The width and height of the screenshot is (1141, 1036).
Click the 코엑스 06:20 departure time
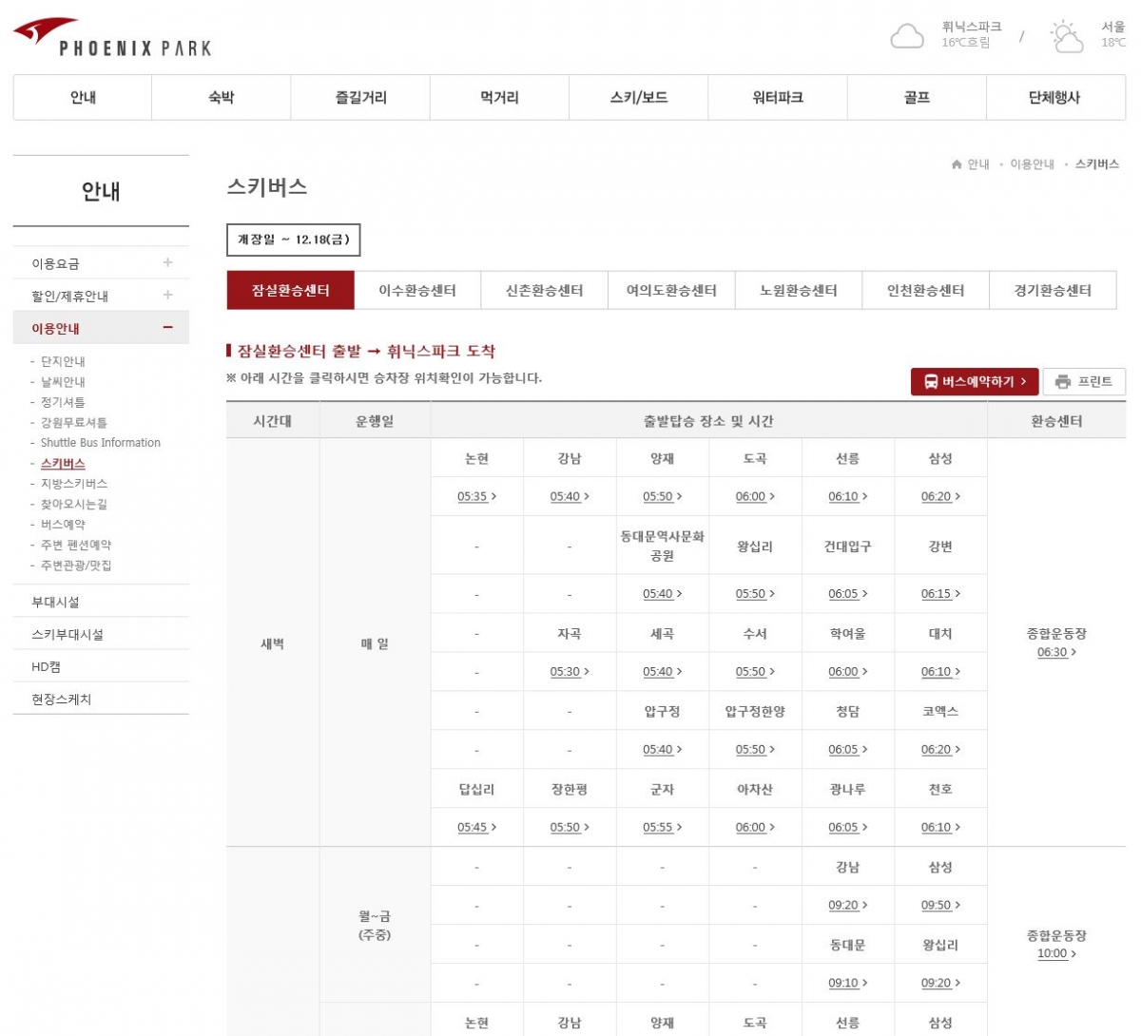click(x=940, y=750)
